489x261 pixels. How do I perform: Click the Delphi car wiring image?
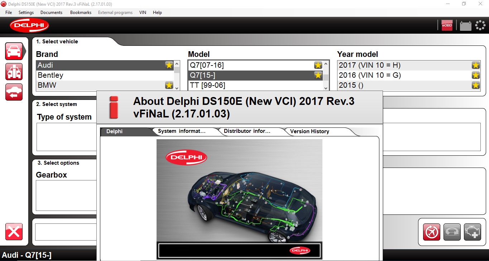coord(239,199)
